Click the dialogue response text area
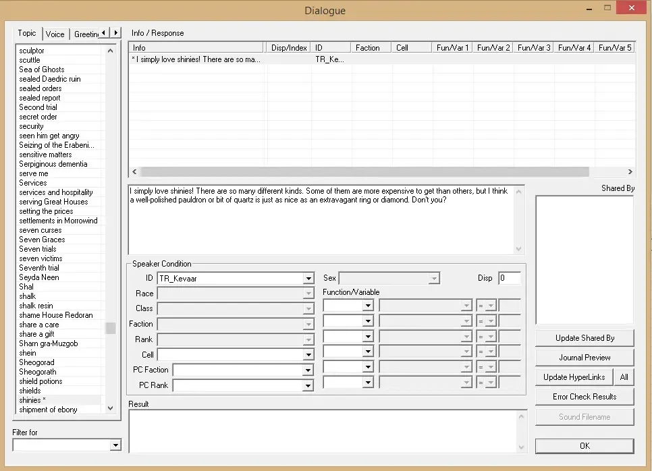This screenshot has width=652, height=471. tap(321, 219)
